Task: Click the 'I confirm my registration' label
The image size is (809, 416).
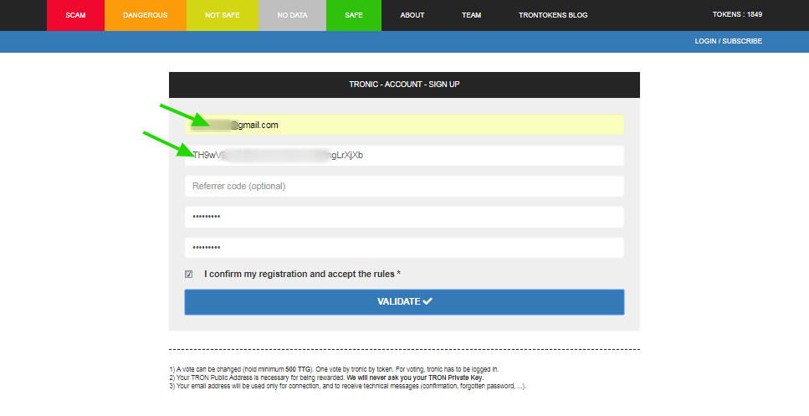Action: coord(302,274)
